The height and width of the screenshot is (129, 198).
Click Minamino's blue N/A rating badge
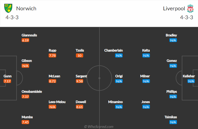119,107
